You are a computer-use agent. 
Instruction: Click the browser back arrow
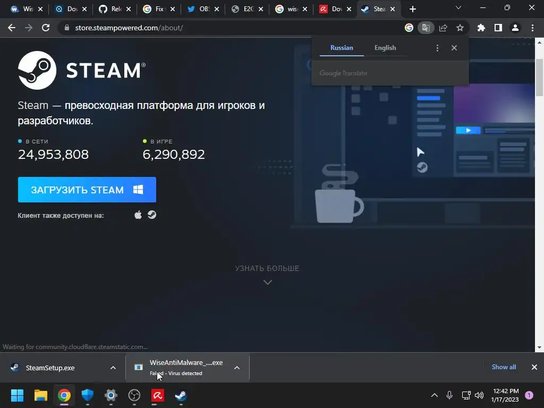click(12, 28)
